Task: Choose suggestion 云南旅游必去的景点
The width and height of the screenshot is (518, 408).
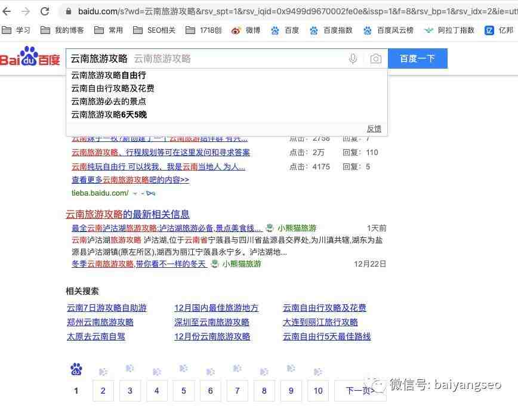Action: [x=108, y=101]
